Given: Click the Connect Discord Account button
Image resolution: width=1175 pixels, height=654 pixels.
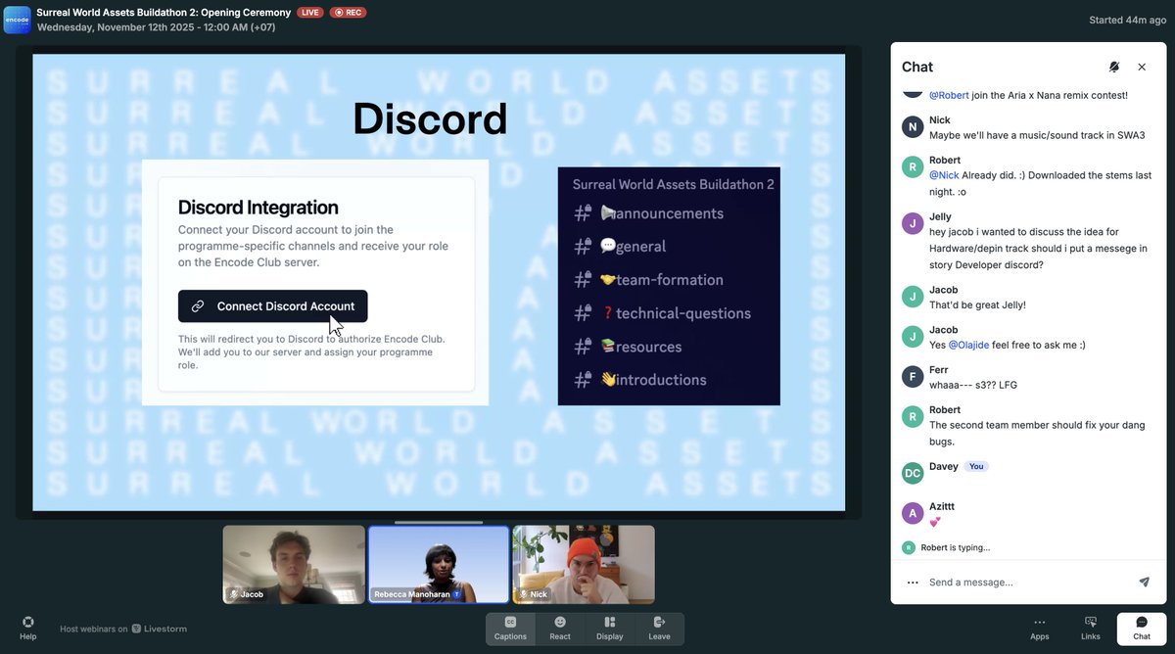Looking at the screenshot, I should point(273,305).
